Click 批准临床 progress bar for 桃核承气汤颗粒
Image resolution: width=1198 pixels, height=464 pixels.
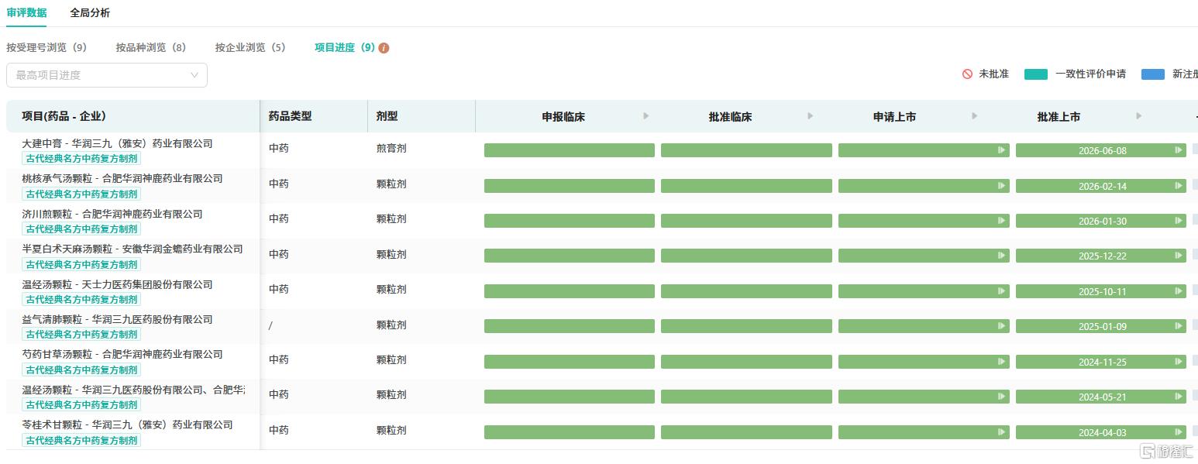[x=746, y=186]
